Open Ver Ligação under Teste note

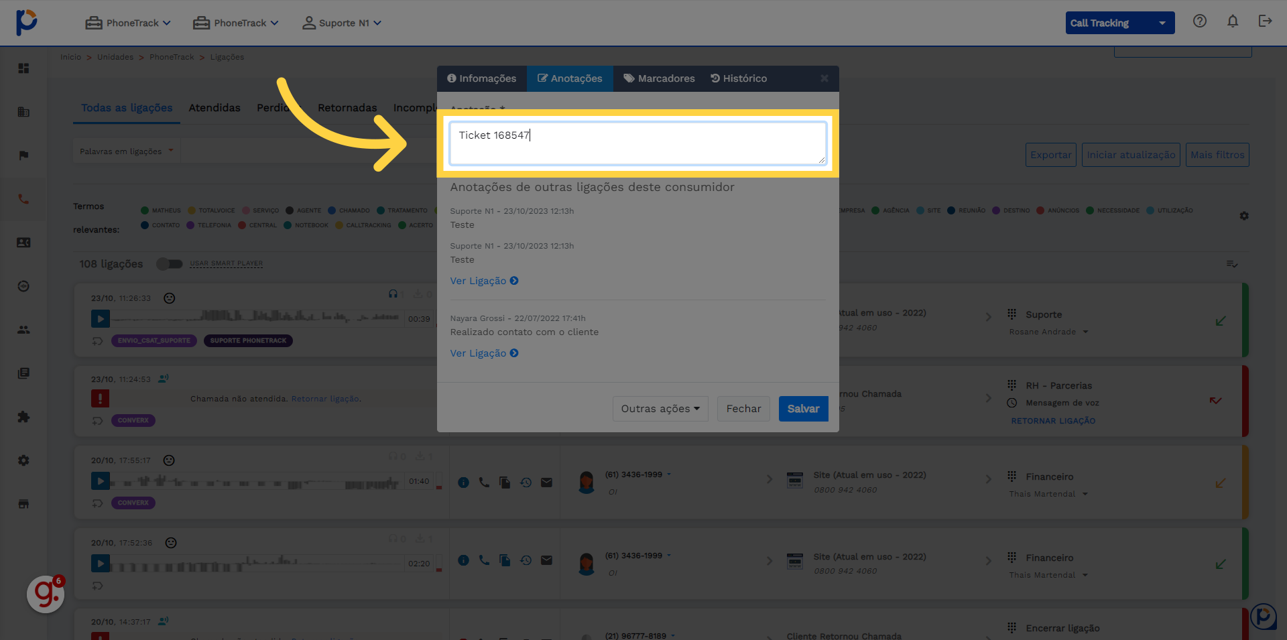click(x=484, y=281)
